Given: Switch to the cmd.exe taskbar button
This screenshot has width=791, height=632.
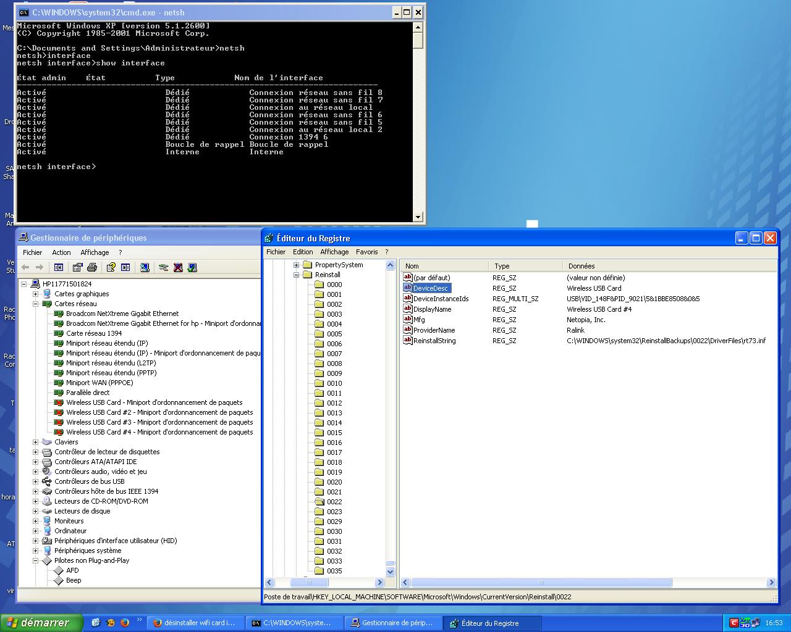Looking at the screenshot, I should point(294,623).
